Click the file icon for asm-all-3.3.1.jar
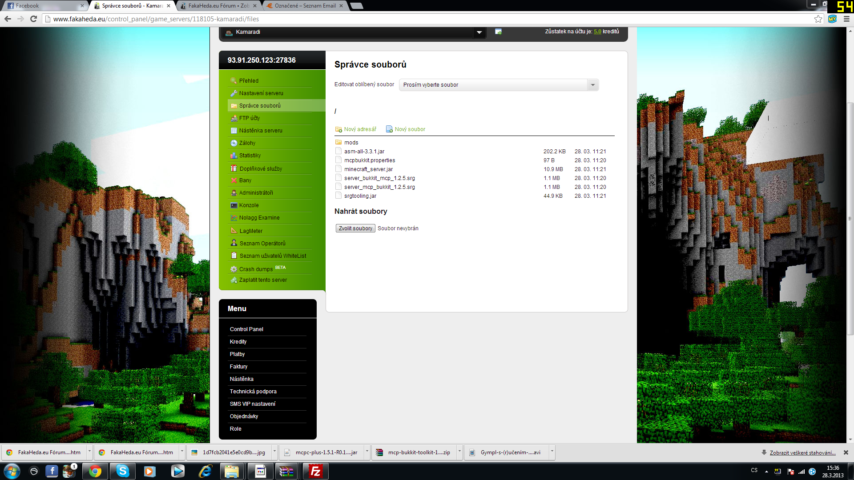The width and height of the screenshot is (854, 480). (338, 151)
